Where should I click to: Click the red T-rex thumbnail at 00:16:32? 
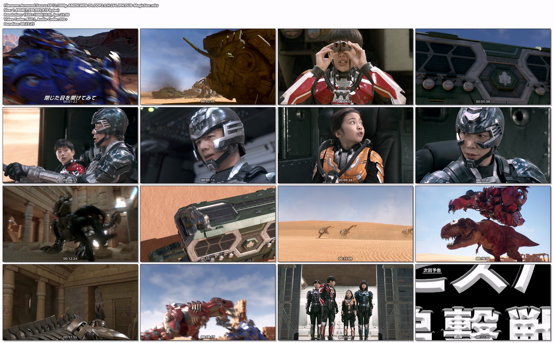click(483, 224)
